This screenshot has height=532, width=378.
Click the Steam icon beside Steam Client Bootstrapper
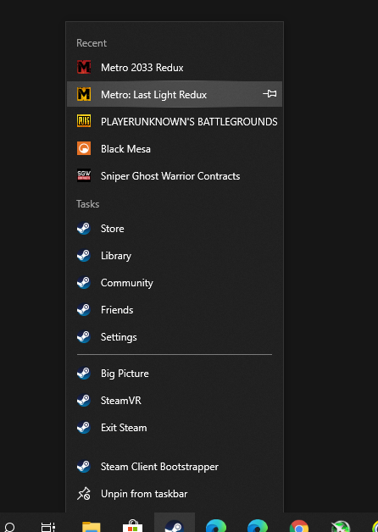84,467
